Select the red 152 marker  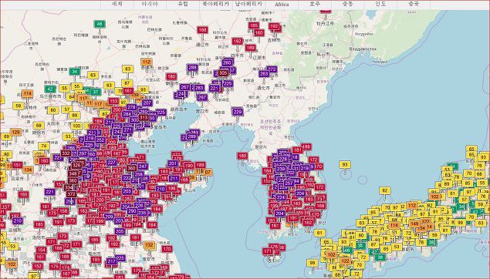[x=38, y=266]
